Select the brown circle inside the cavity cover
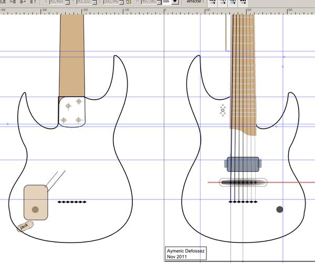 (x=35, y=209)
